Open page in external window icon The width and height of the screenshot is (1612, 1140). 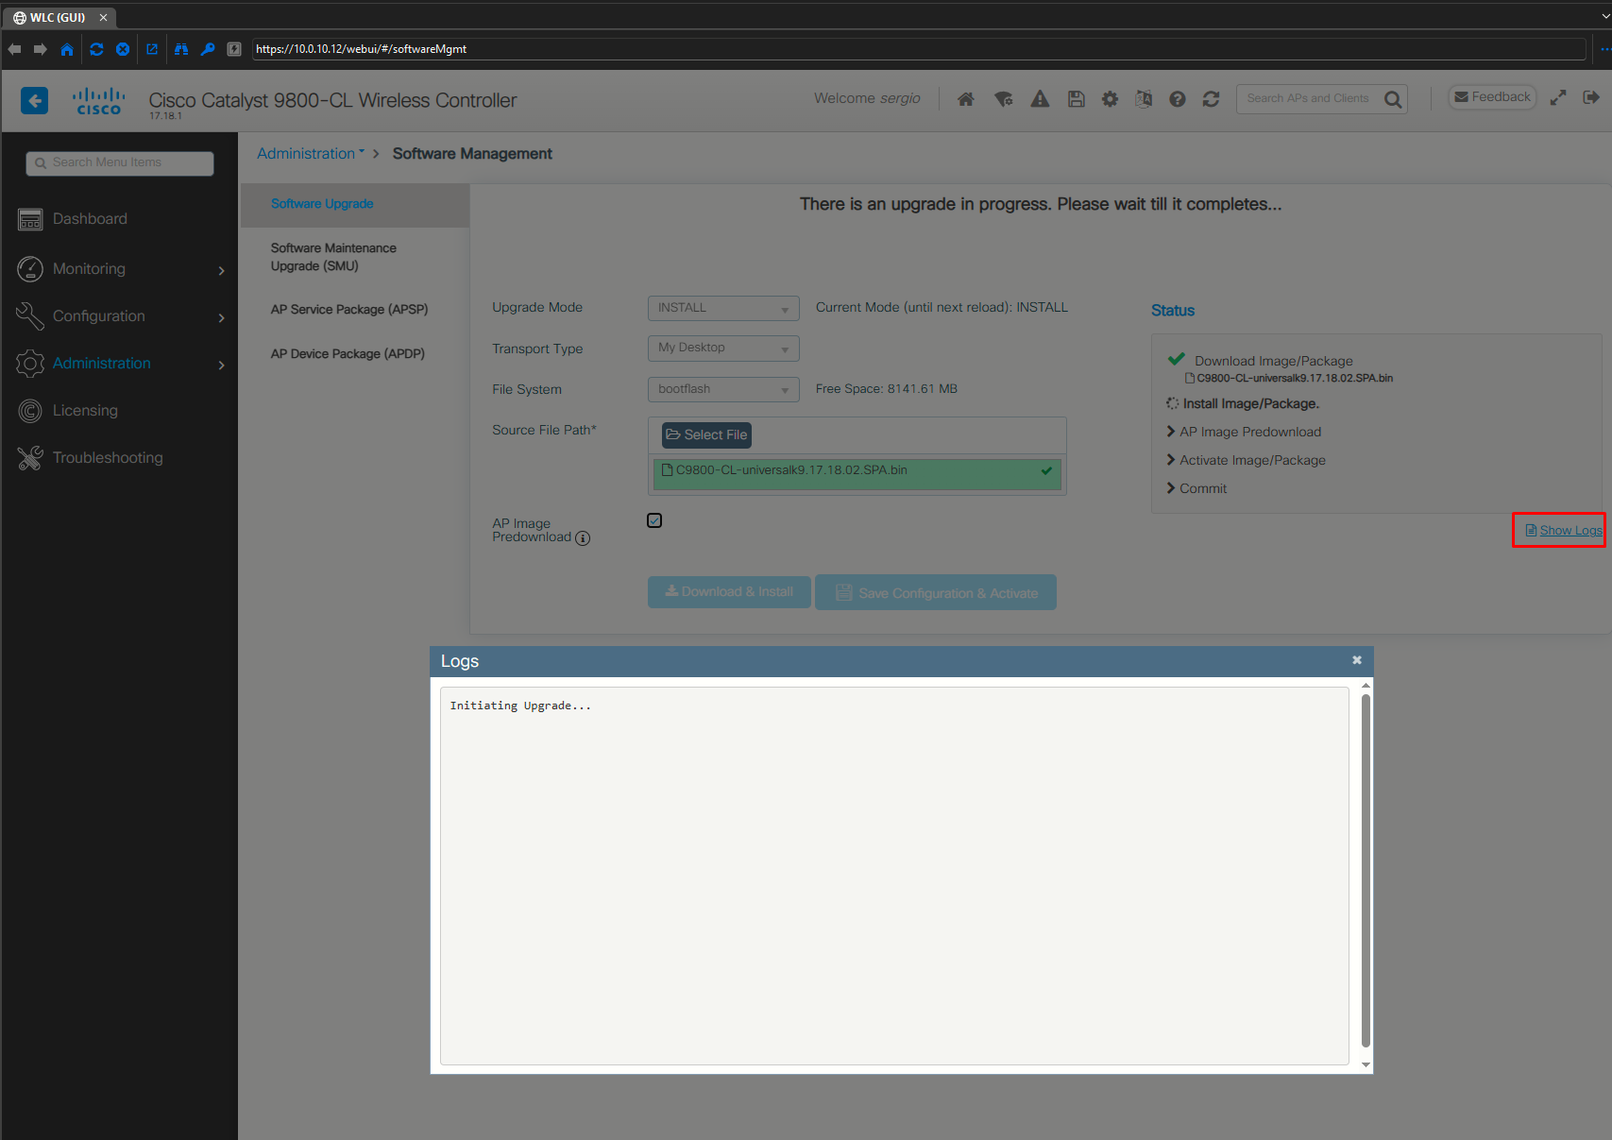[152, 49]
